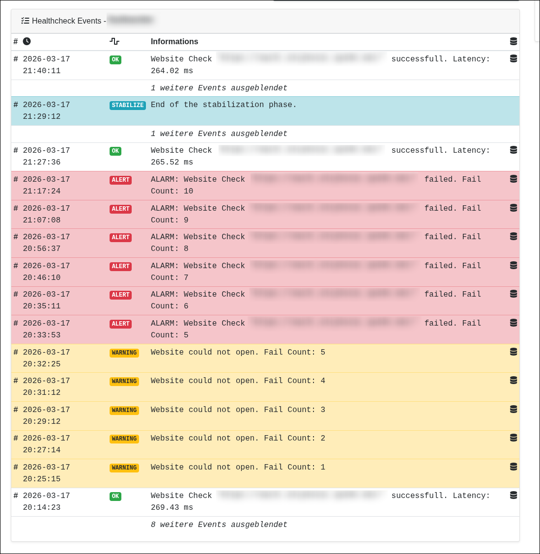Click database icon for warning Fail Count 5
The height and width of the screenshot is (554, 540).
[x=513, y=352]
